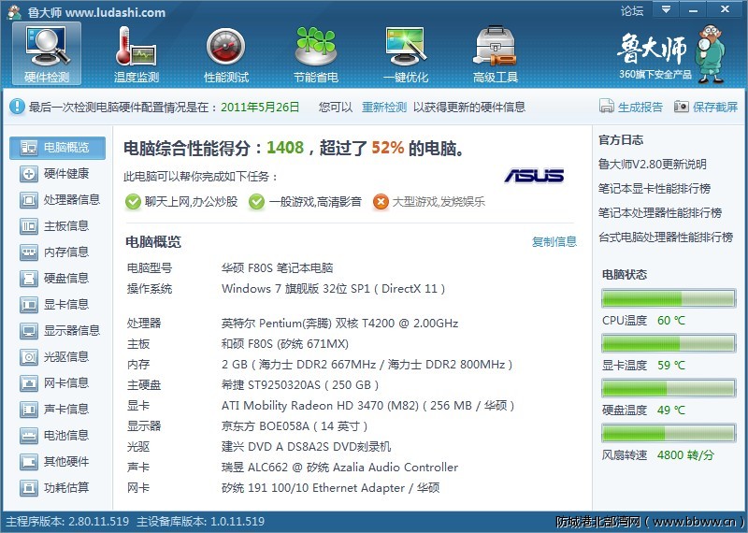Click the 主程序版本 status bar entry
The height and width of the screenshot is (533, 748).
(x=67, y=522)
